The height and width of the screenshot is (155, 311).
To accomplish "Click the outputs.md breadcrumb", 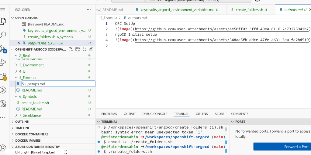I will point(137,18).
